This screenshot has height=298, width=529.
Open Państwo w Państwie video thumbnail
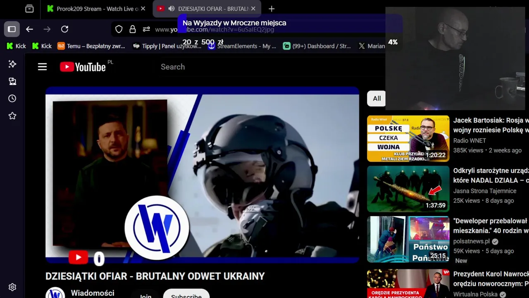pos(408,239)
